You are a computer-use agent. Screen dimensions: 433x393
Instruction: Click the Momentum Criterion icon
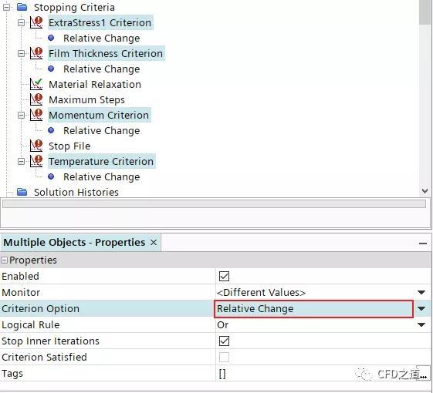36,115
